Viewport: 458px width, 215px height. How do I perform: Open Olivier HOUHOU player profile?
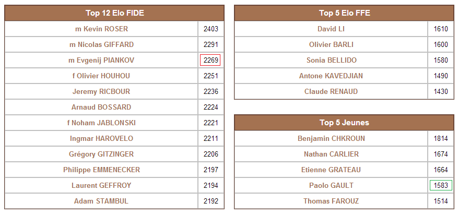101,76
